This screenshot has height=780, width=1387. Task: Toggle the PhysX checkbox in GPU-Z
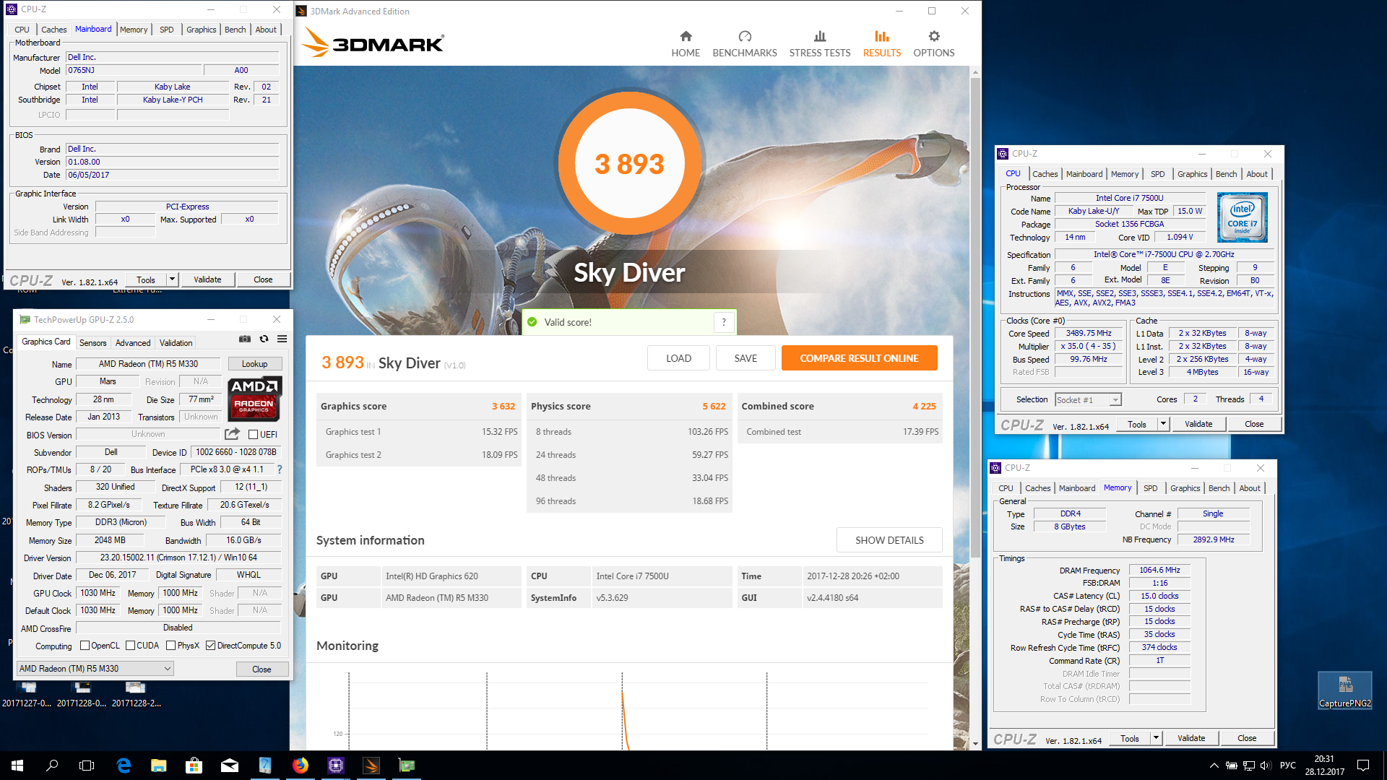click(171, 646)
